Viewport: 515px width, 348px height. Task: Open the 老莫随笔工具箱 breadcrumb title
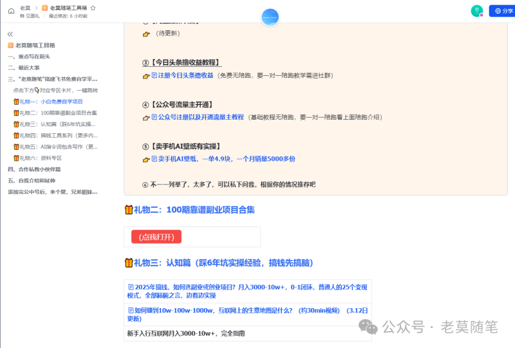click(x=68, y=8)
